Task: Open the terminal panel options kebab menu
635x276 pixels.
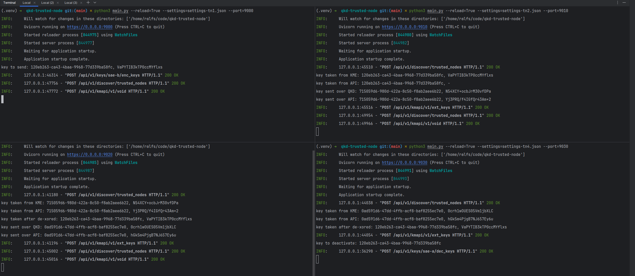Action: [618, 3]
